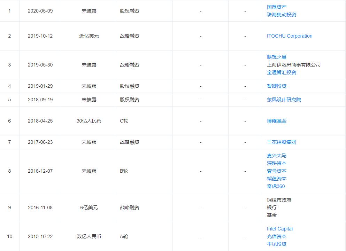This screenshot has width=346, height=251.
Task: Click the 6亿美元 amount cell
Action: [89, 207]
